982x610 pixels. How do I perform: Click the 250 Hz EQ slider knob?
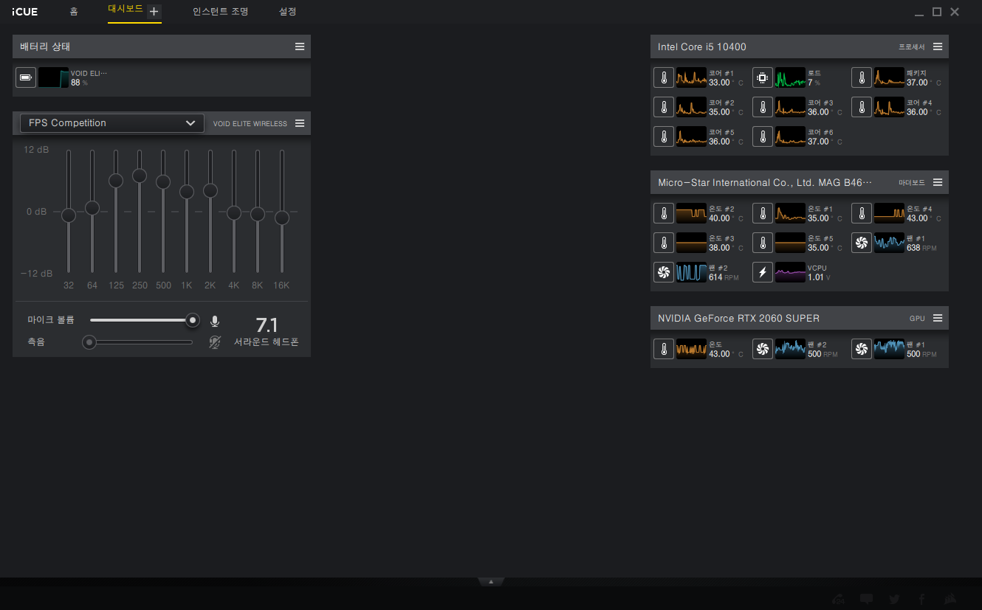(x=140, y=176)
